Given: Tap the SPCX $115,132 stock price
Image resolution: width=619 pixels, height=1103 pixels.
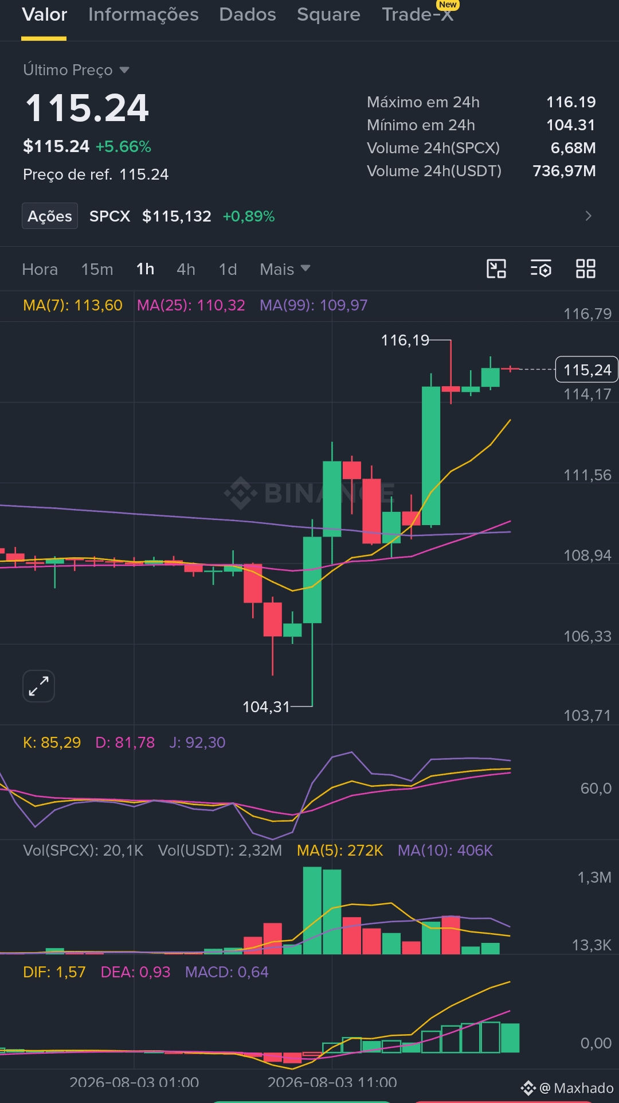Looking at the screenshot, I should [177, 216].
